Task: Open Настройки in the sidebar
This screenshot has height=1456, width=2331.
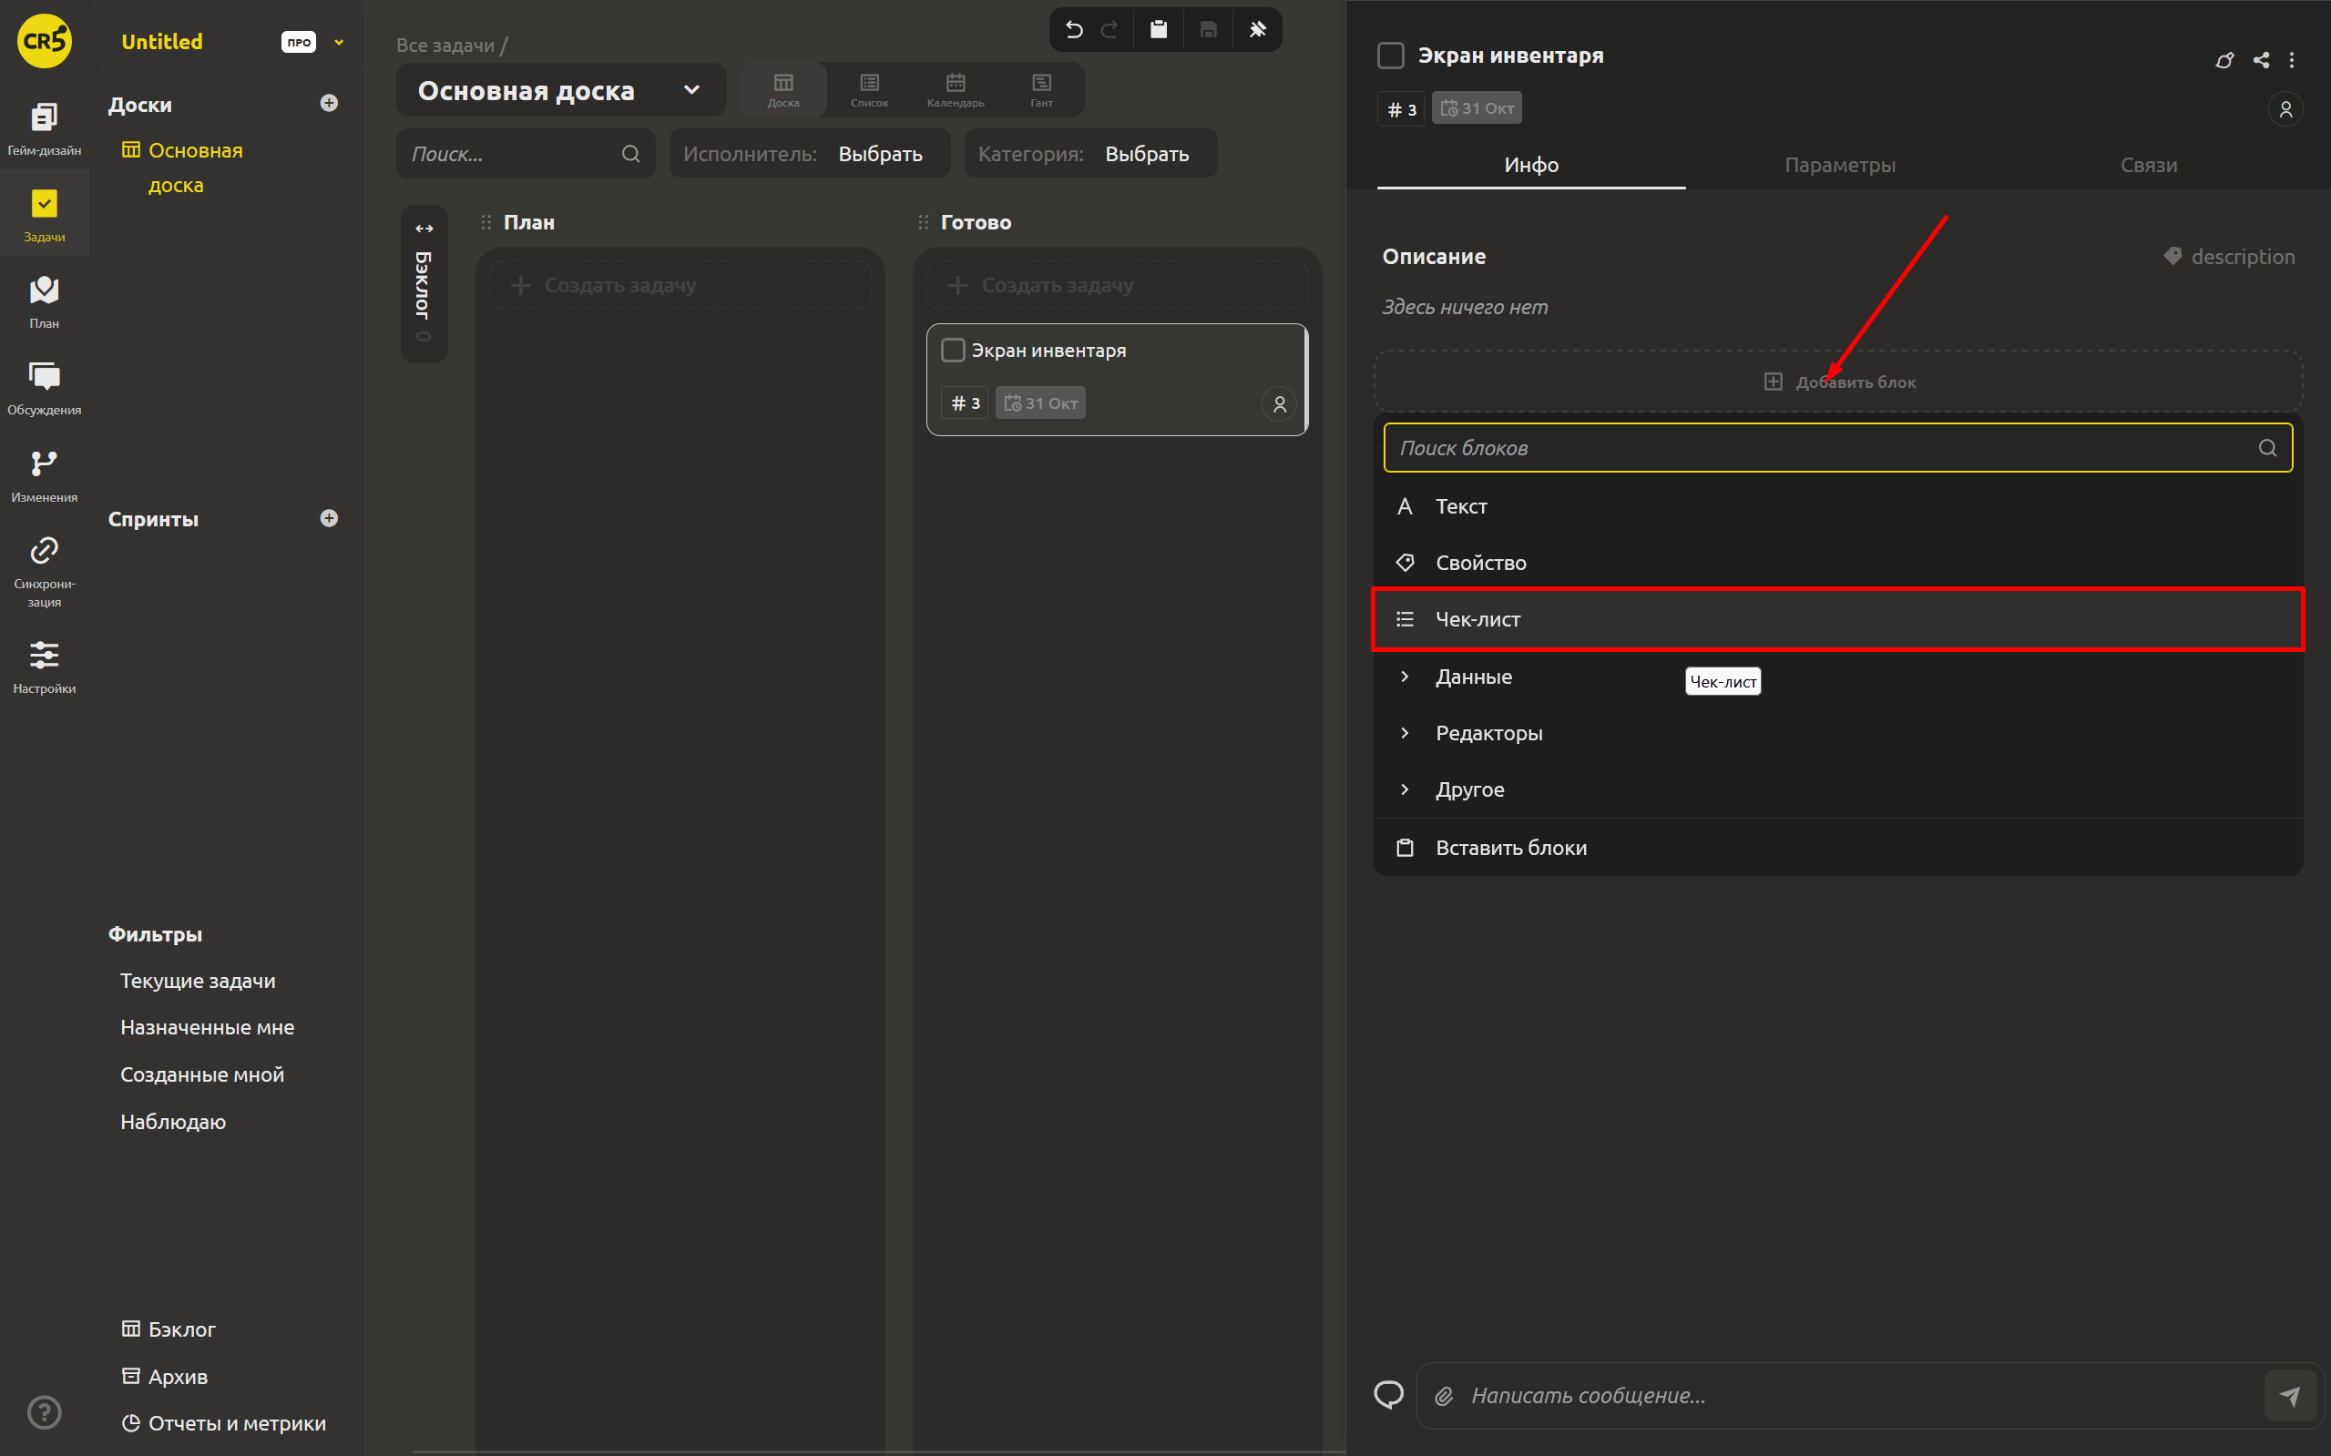Action: (45, 667)
